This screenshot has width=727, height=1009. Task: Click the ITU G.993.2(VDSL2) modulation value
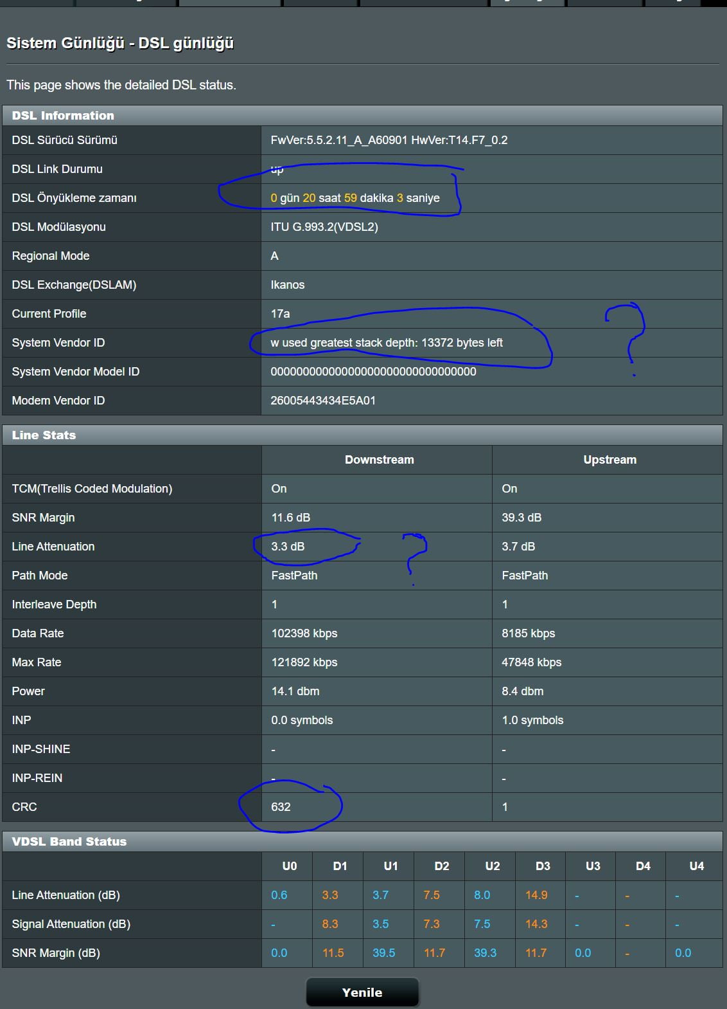(324, 227)
